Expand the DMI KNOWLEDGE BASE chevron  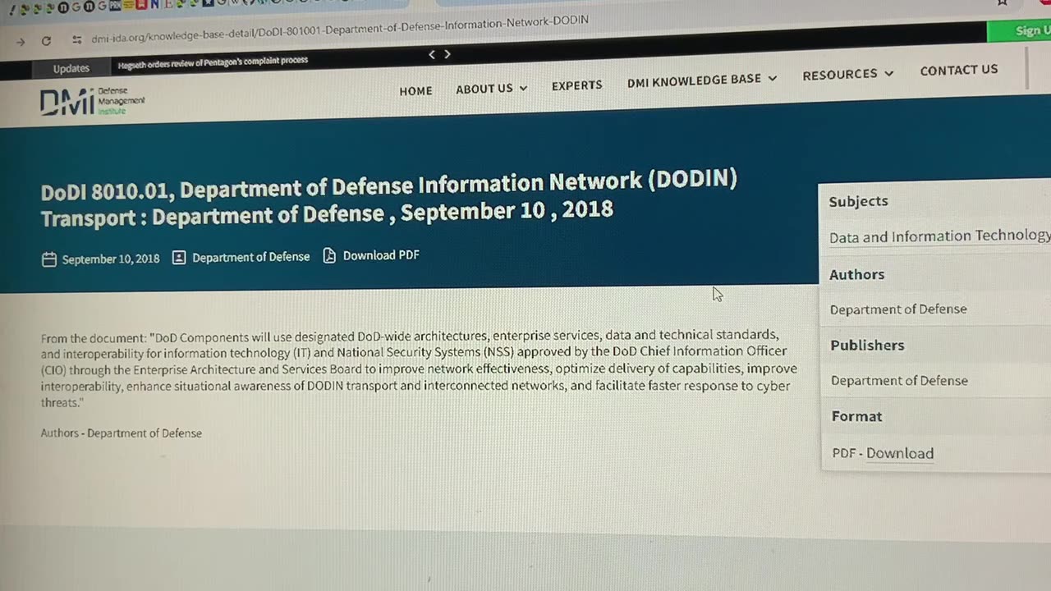[772, 79]
